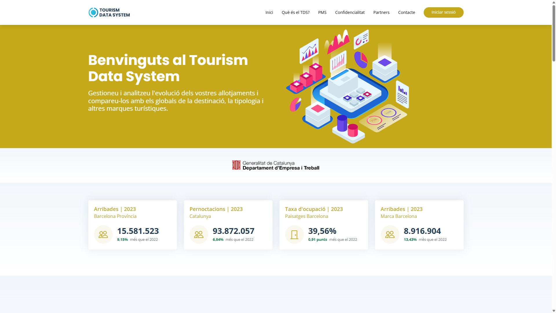This screenshot has height=313, width=556.
Task: Click the 39,56% occupancy rate value
Action: pyautogui.click(x=322, y=231)
